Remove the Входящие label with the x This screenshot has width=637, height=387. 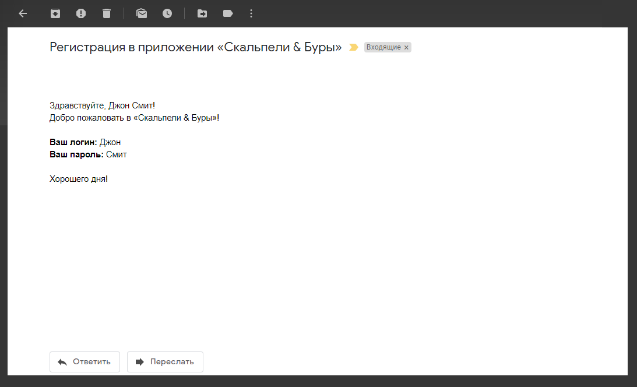(406, 48)
